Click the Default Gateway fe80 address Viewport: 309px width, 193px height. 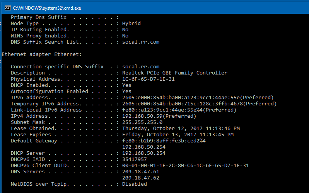164,141
